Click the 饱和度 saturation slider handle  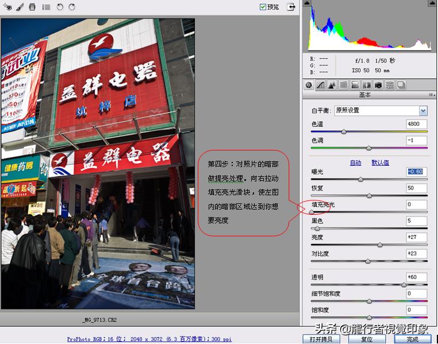369,318
